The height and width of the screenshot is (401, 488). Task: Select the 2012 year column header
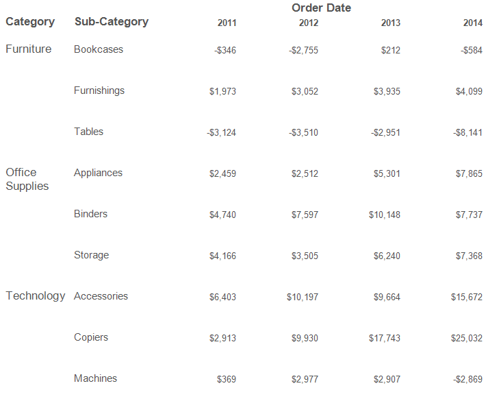click(309, 23)
